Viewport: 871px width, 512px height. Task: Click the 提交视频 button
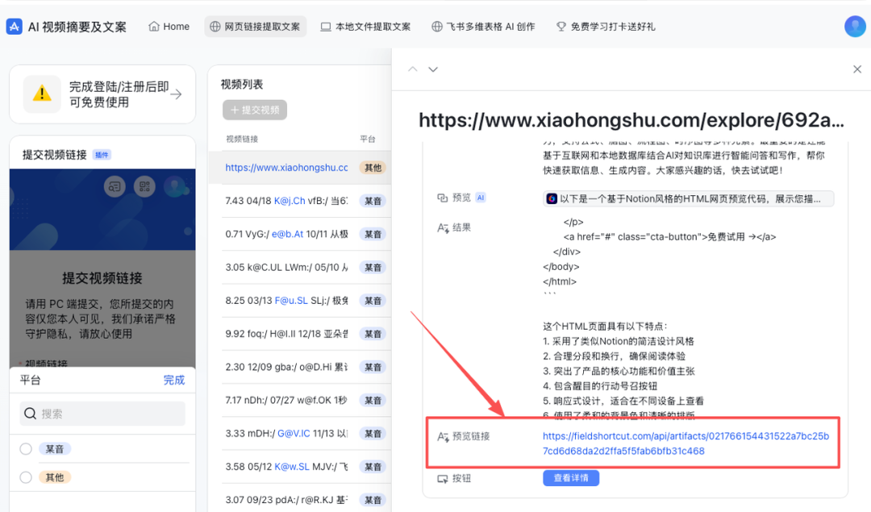255,110
